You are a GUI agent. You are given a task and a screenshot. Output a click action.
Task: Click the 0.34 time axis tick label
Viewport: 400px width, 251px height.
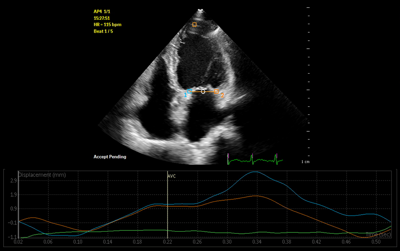click(x=257, y=242)
